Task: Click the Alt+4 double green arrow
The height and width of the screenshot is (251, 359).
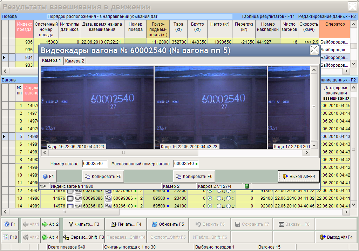Action: pos(50,237)
